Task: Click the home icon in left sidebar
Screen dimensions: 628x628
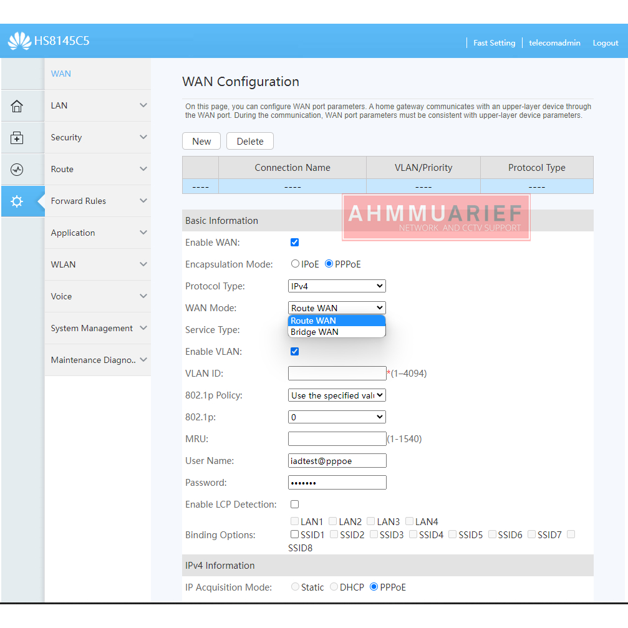Action: (x=17, y=106)
